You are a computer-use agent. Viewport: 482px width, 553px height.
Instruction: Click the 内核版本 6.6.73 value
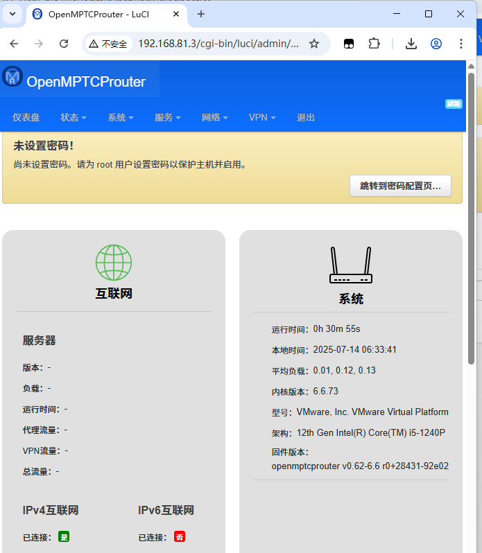pyautogui.click(x=326, y=391)
